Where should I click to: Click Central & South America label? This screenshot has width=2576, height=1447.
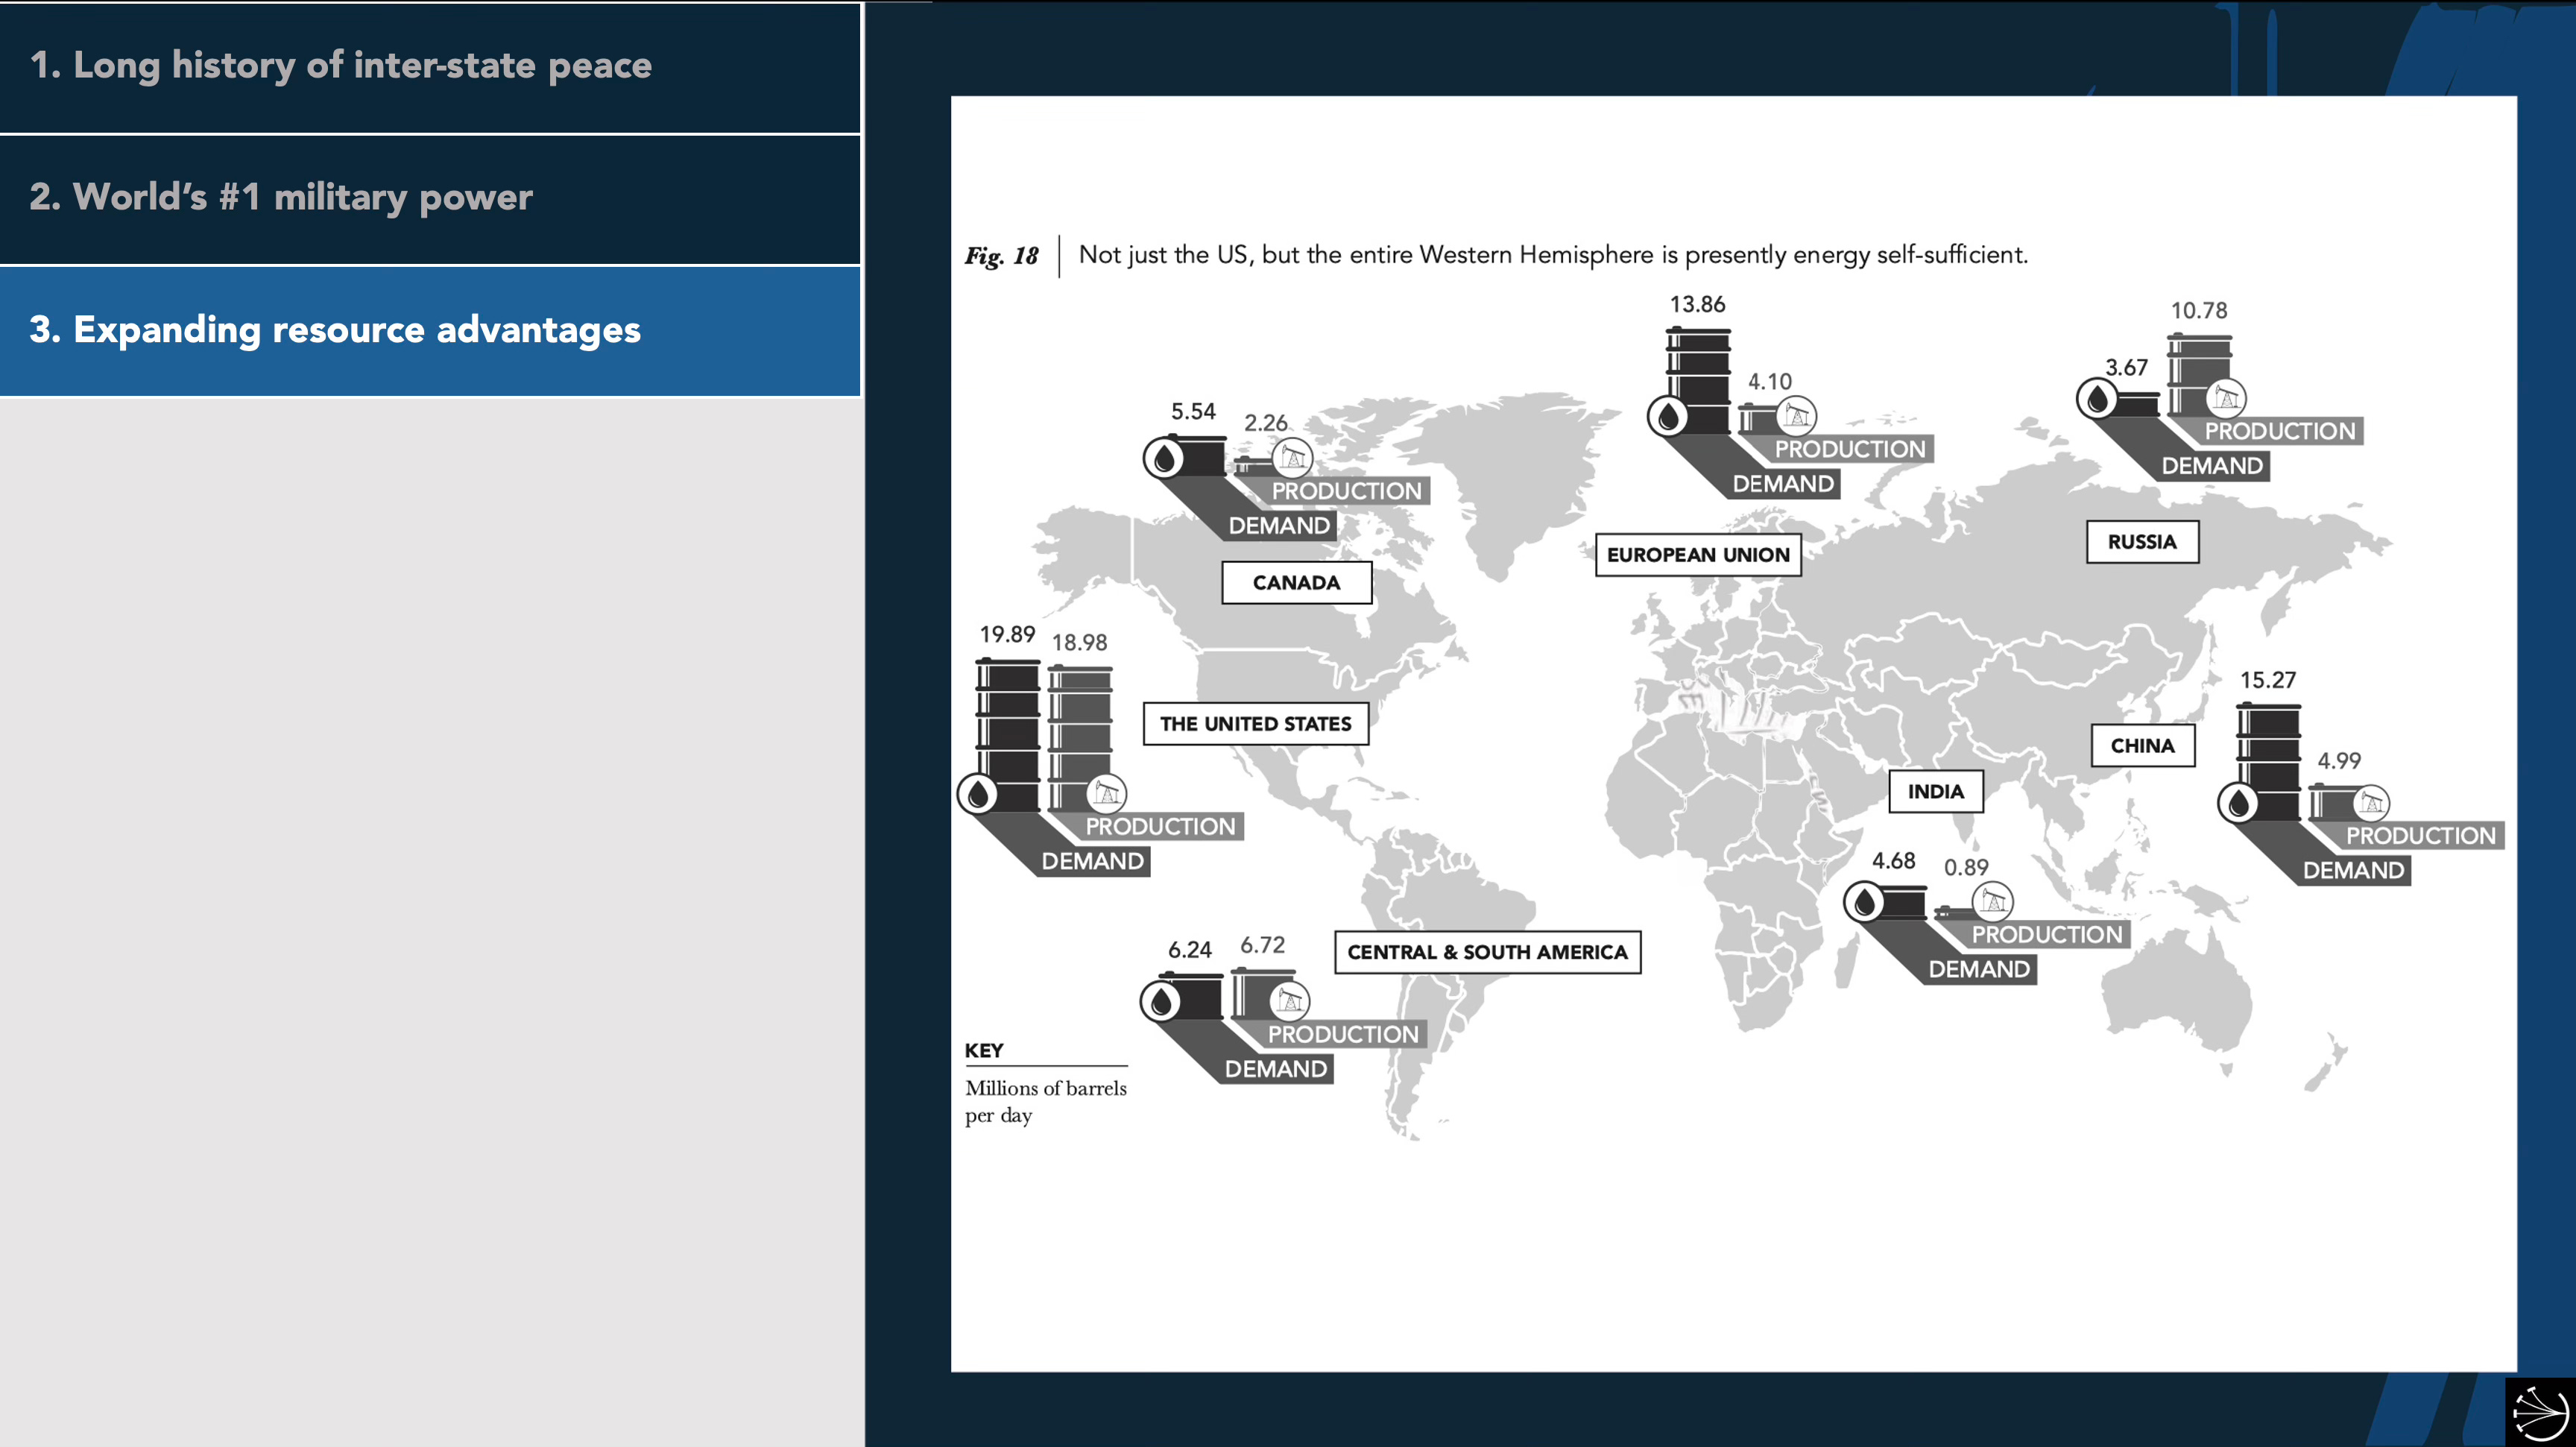1487,952
